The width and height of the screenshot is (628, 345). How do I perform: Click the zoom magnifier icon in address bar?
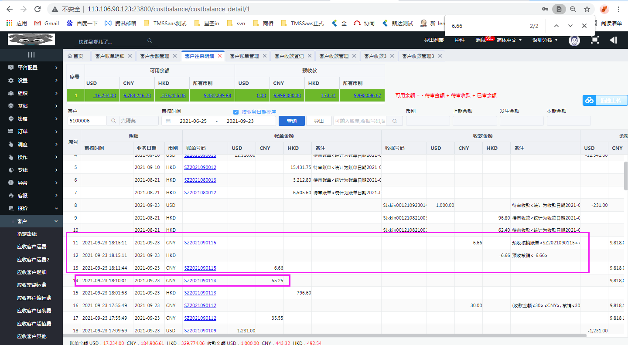573,9
